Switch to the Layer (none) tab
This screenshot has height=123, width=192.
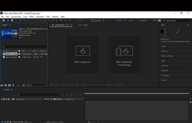pos(83,25)
